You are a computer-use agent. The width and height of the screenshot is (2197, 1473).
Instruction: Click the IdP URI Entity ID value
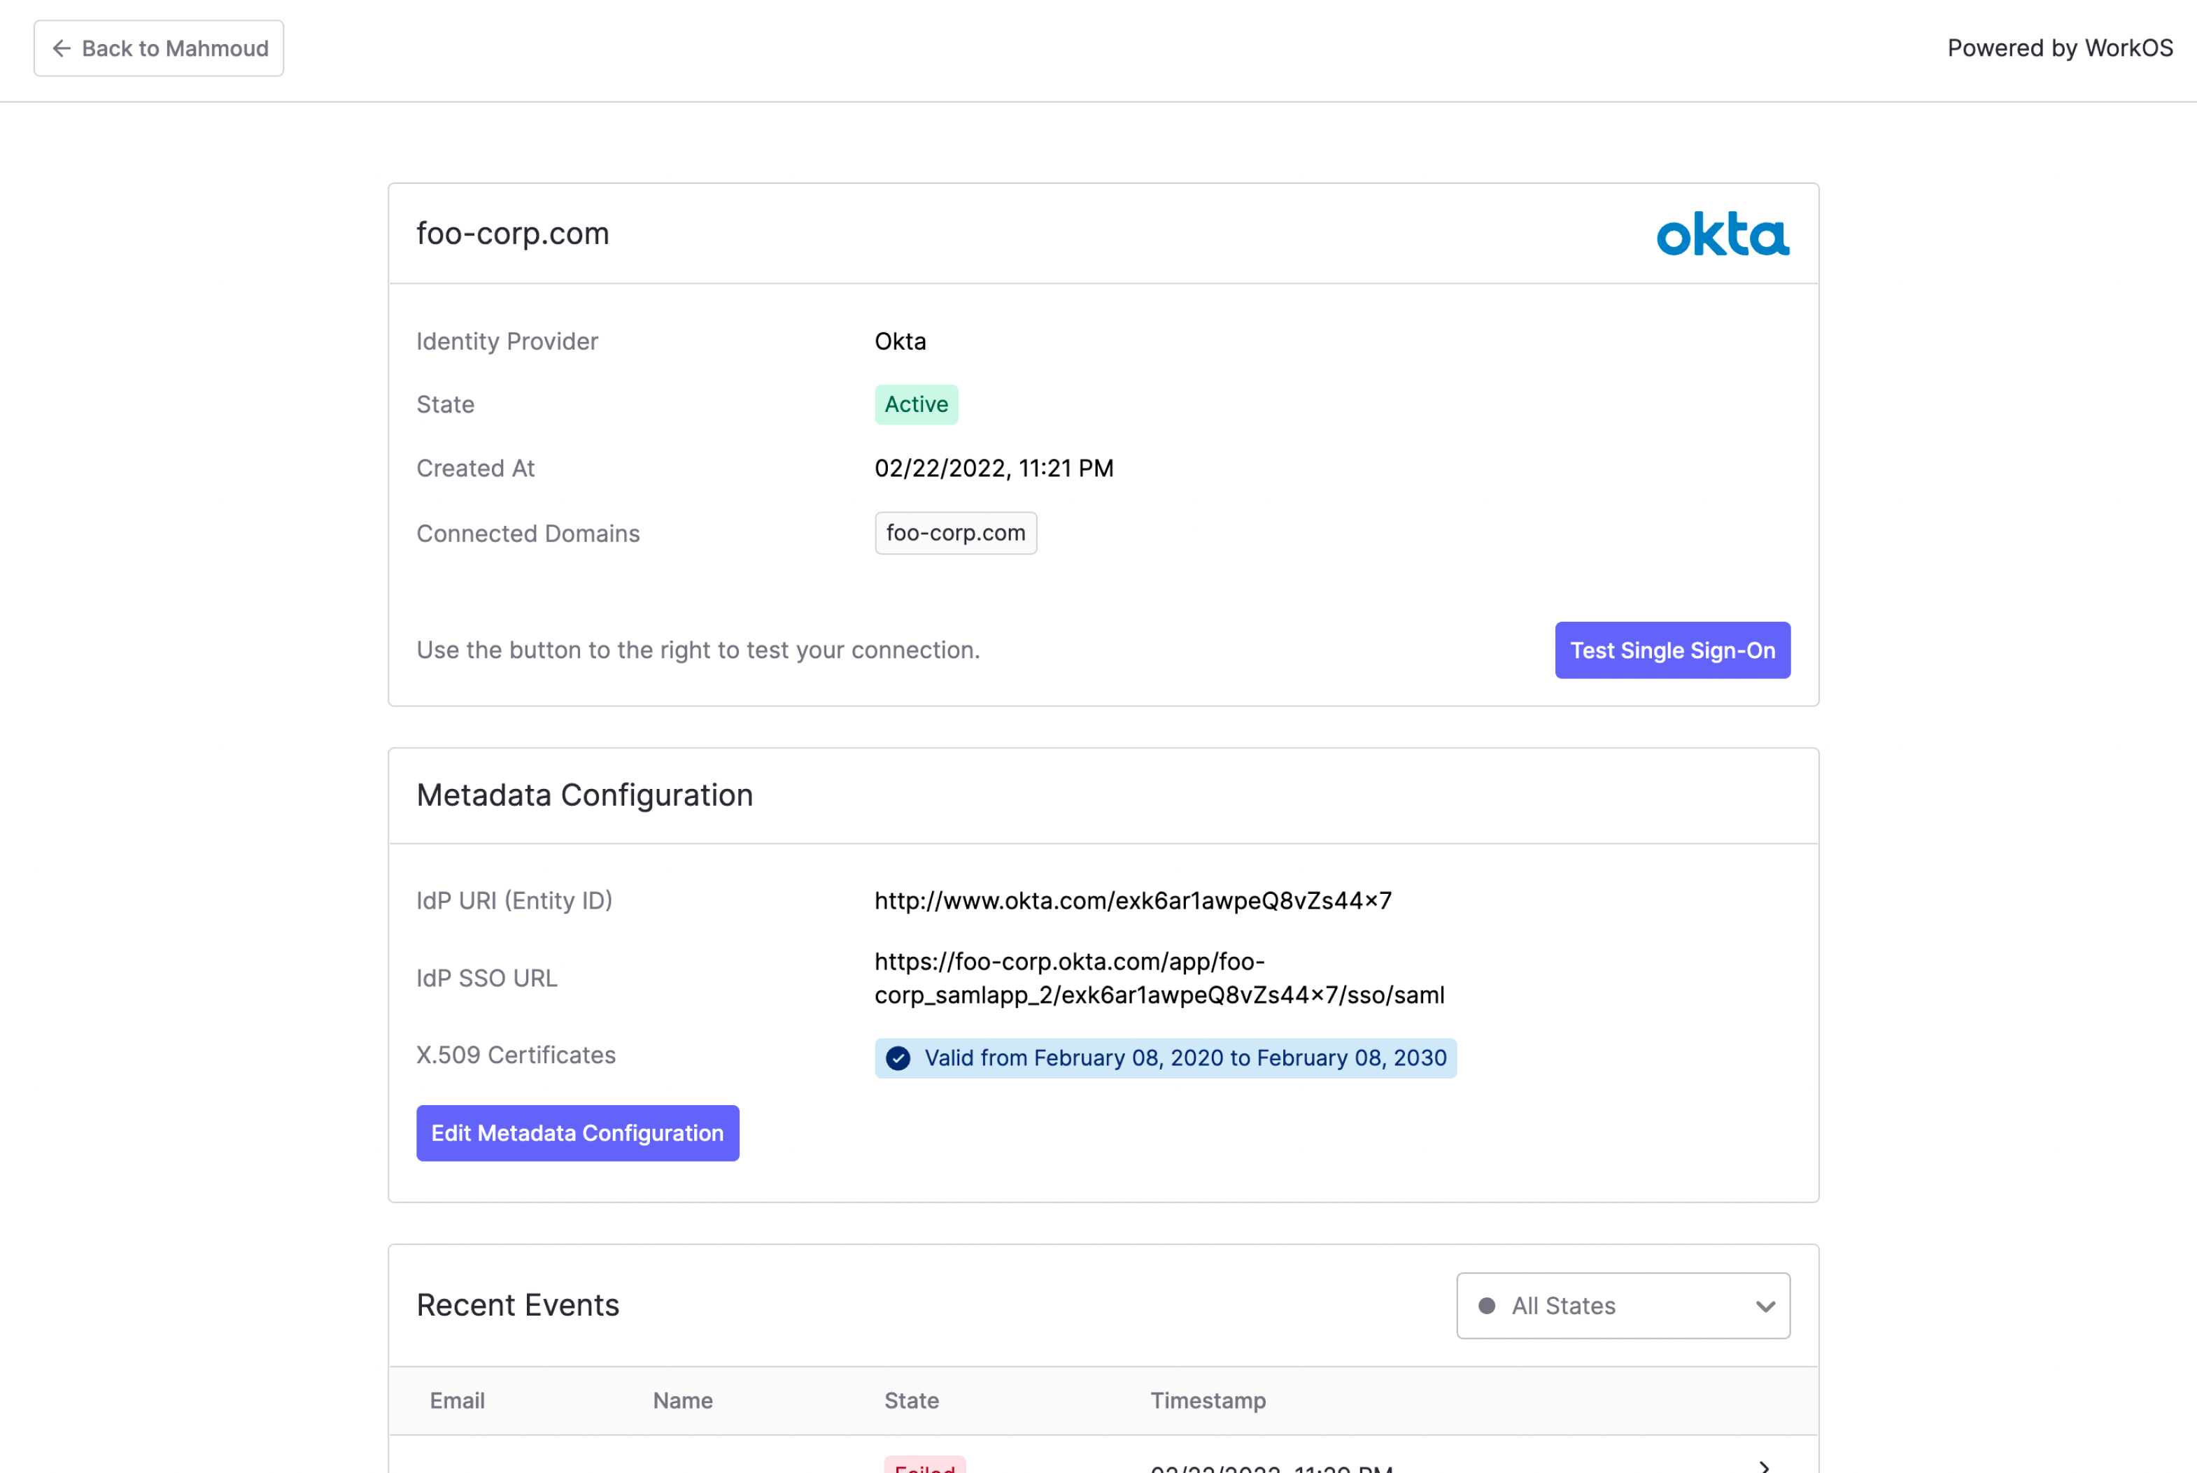(x=1132, y=900)
